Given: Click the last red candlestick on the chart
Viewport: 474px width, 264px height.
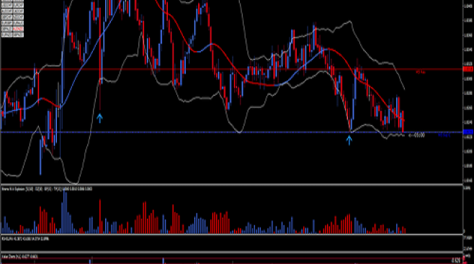Looking at the screenshot, I should pyautogui.click(x=403, y=122).
